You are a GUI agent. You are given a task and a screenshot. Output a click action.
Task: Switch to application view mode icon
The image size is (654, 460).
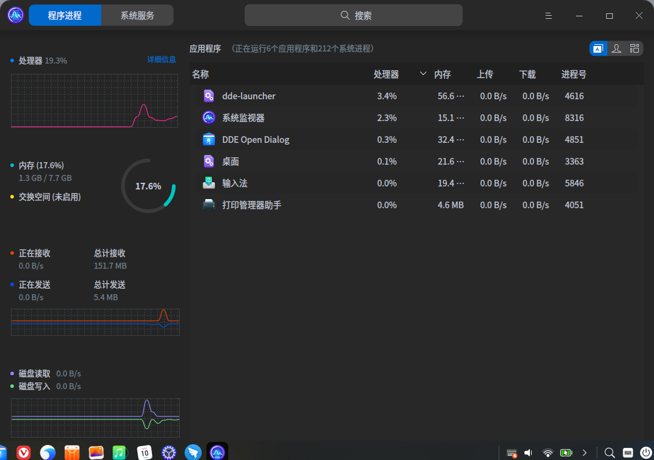[598, 48]
